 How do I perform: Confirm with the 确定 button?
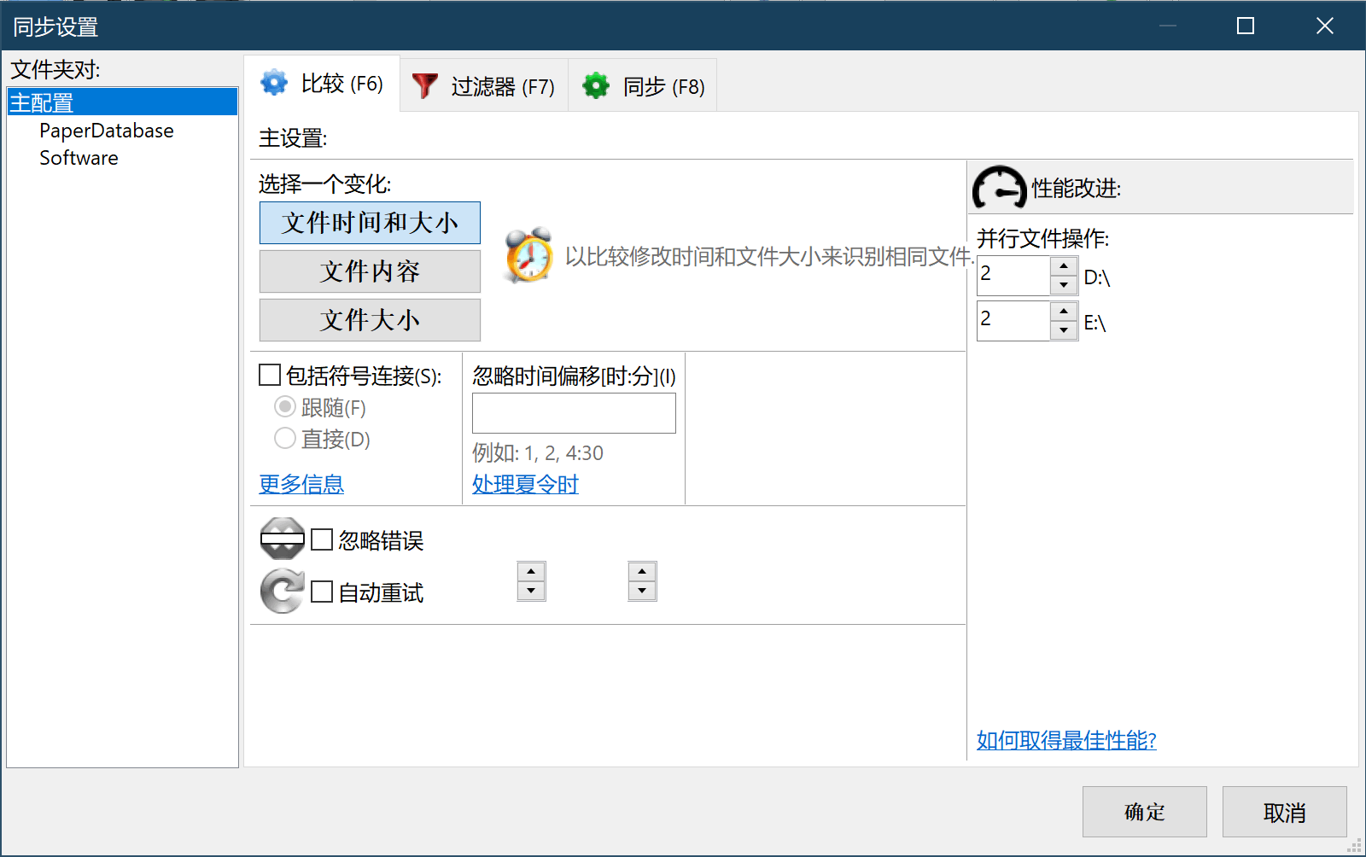pyautogui.click(x=1145, y=812)
